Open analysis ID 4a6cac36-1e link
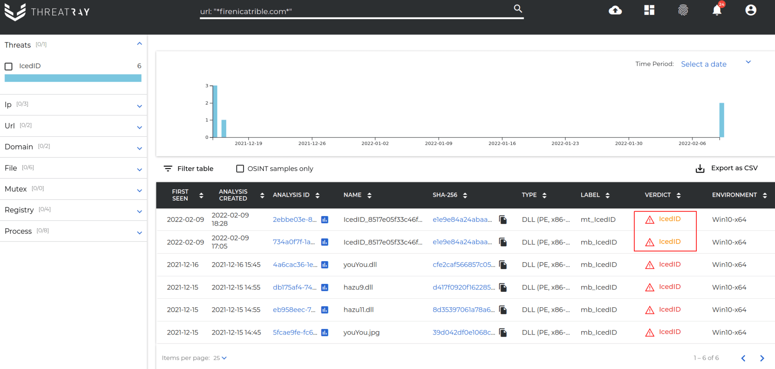This screenshot has width=775, height=369. pyautogui.click(x=295, y=265)
